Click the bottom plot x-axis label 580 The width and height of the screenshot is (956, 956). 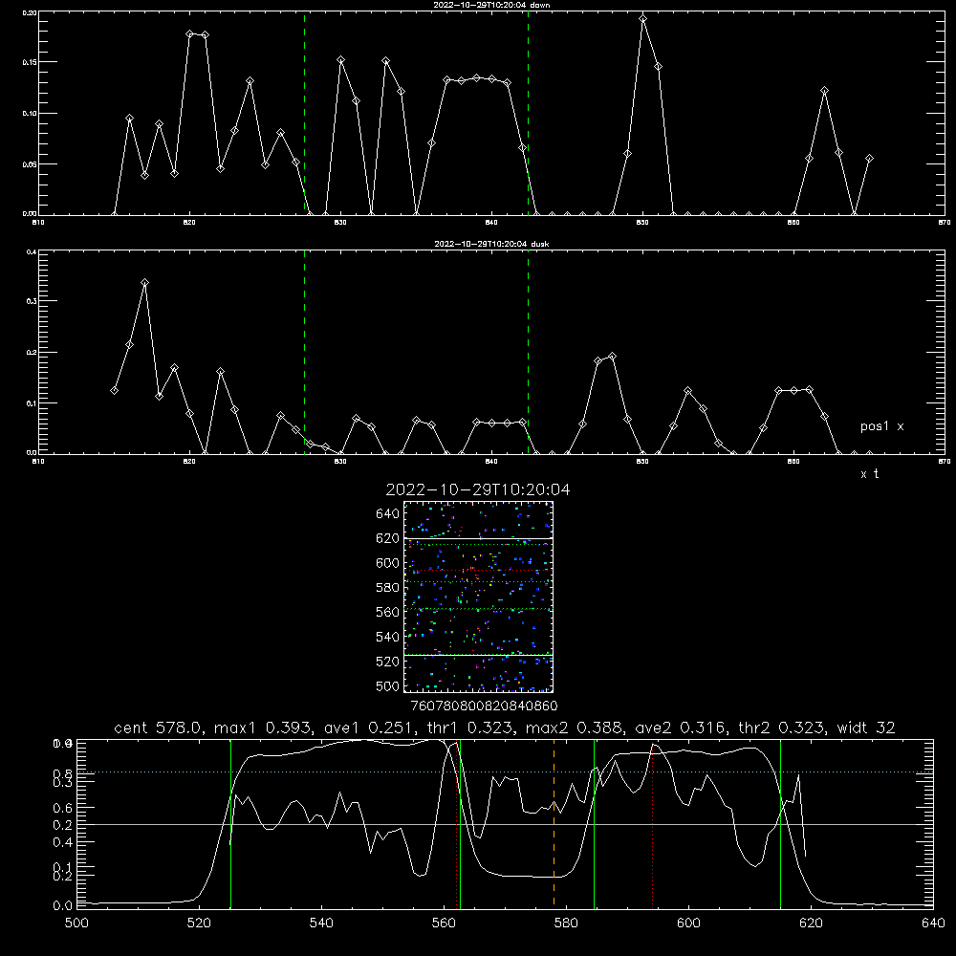566,923
